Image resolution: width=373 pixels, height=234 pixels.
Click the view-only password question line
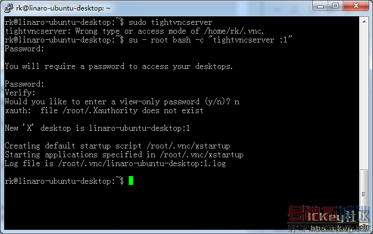pyautogui.click(x=122, y=102)
